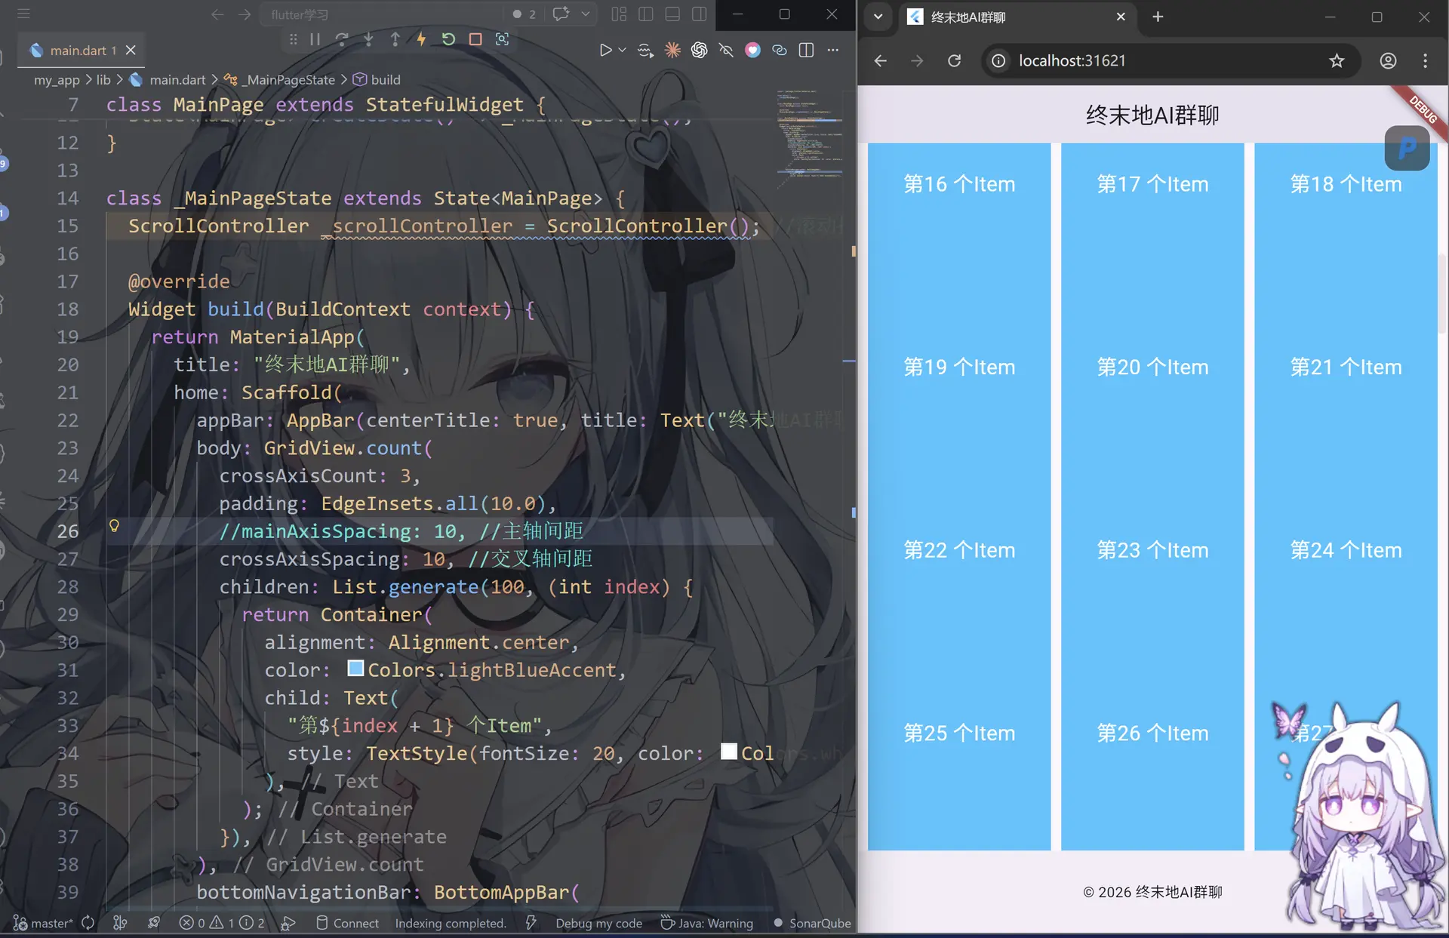
Task: Go forward in VS Code navigation
Action: pyautogui.click(x=245, y=14)
